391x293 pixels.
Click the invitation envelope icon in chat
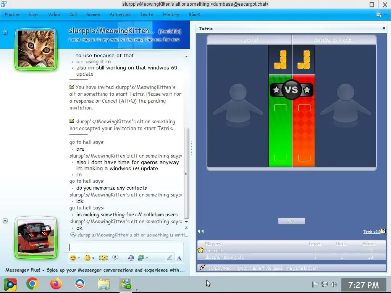(72, 87)
